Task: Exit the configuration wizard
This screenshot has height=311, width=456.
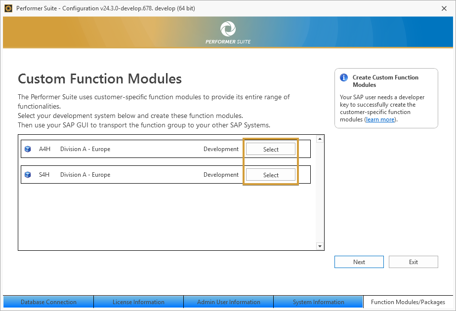Action: click(x=413, y=262)
